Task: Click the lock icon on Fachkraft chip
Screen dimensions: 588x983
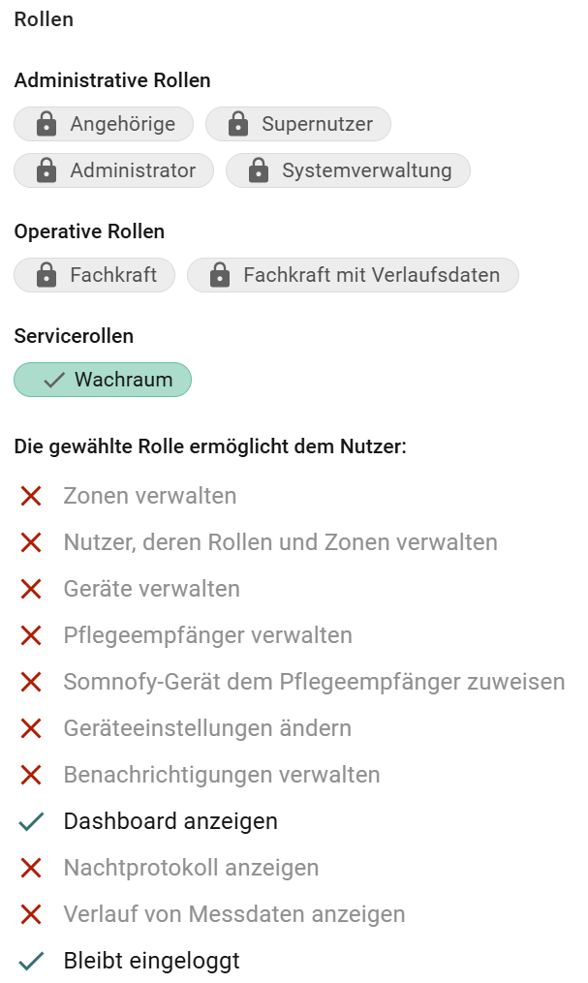Action: (46, 275)
